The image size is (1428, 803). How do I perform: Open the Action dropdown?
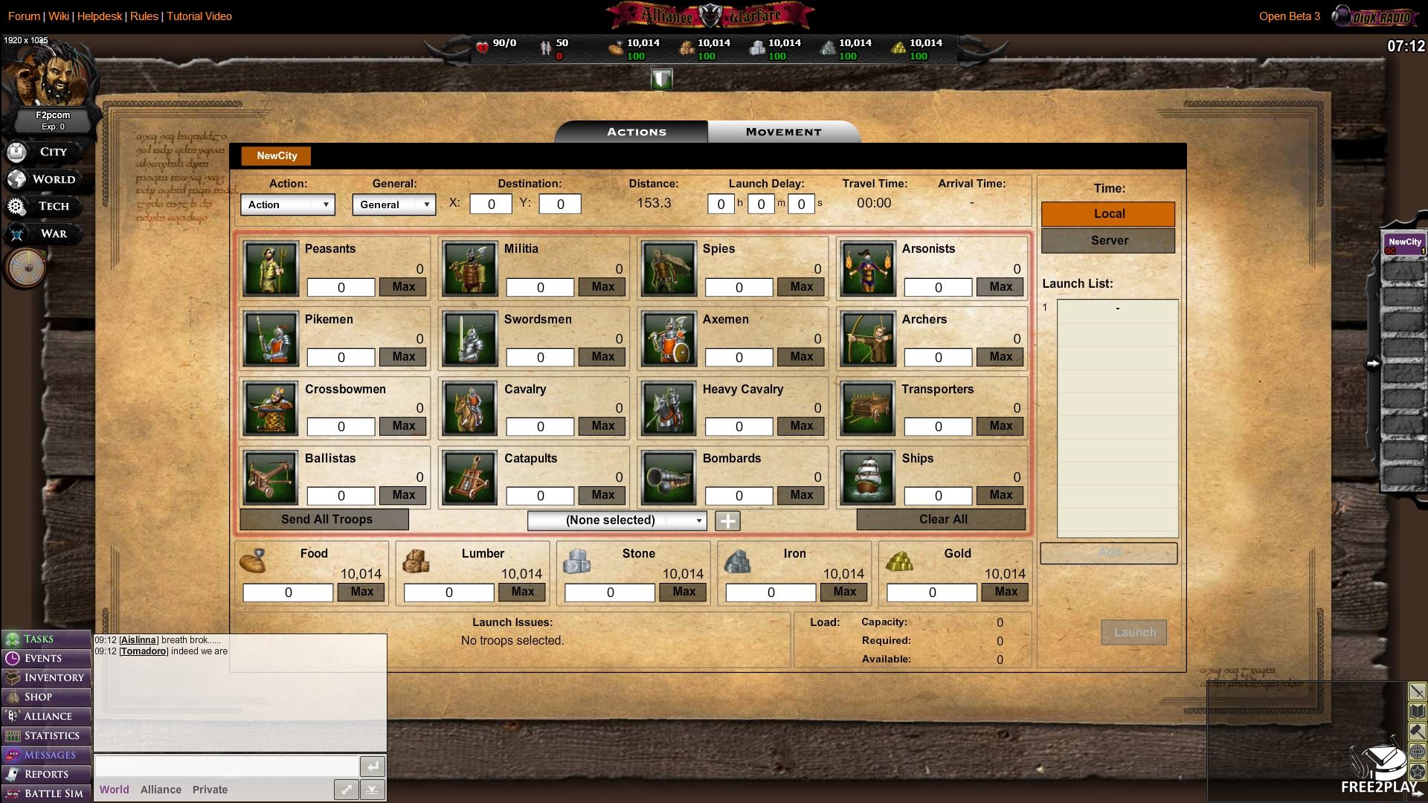[287, 204]
